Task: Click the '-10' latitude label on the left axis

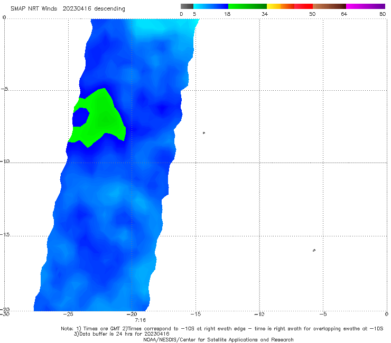Action: 4,161
